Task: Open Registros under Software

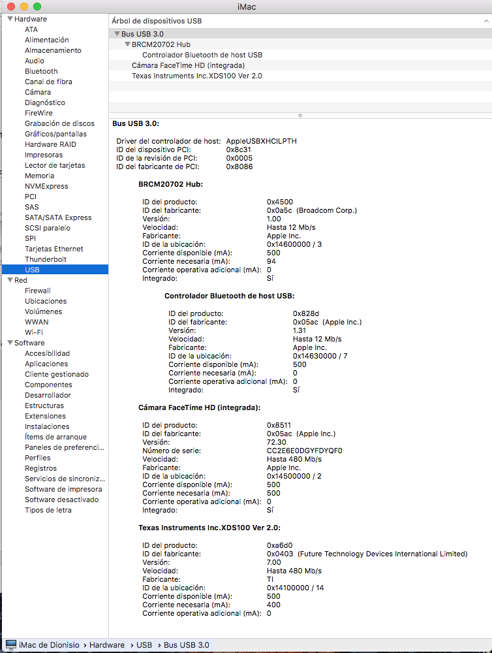Action: click(x=40, y=468)
